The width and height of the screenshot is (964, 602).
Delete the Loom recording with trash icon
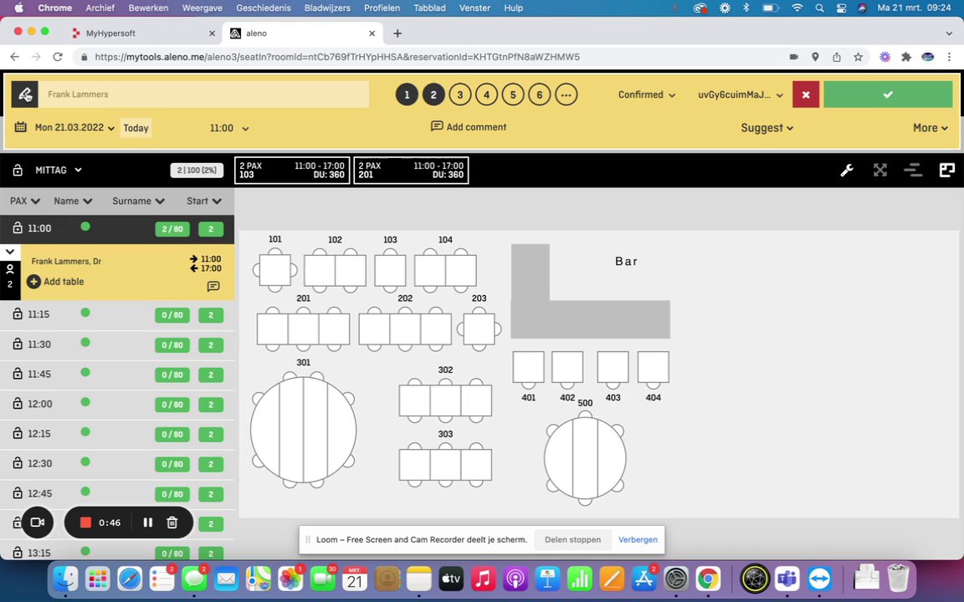click(x=172, y=522)
